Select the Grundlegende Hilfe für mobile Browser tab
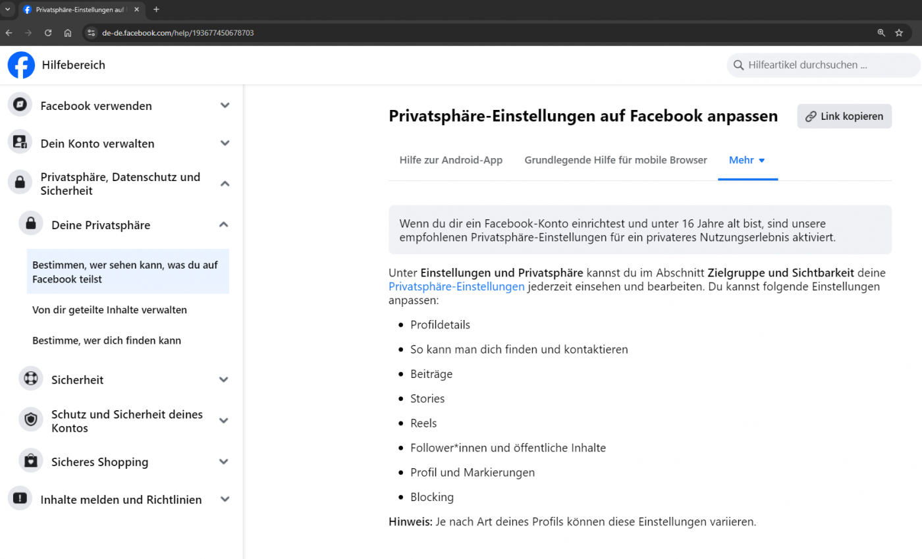 [x=616, y=160]
